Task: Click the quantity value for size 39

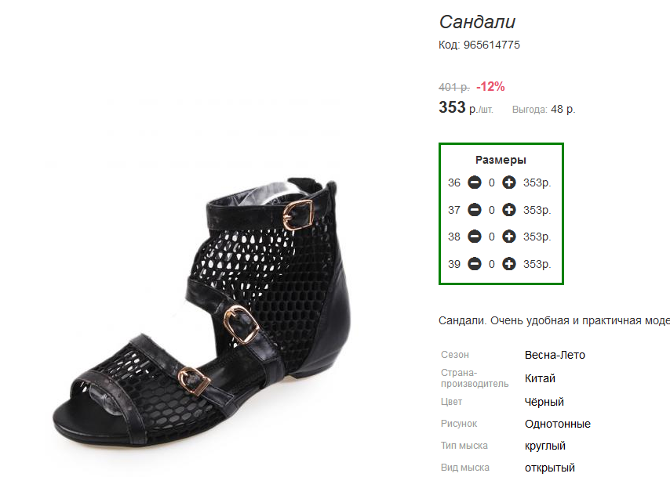Action: pyautogui.click(x=492, y=264)
